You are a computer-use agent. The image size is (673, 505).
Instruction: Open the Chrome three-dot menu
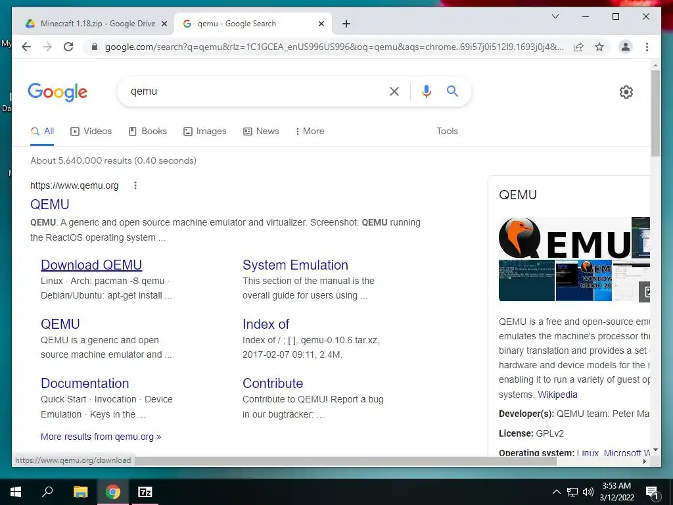(x=647, y=47)
